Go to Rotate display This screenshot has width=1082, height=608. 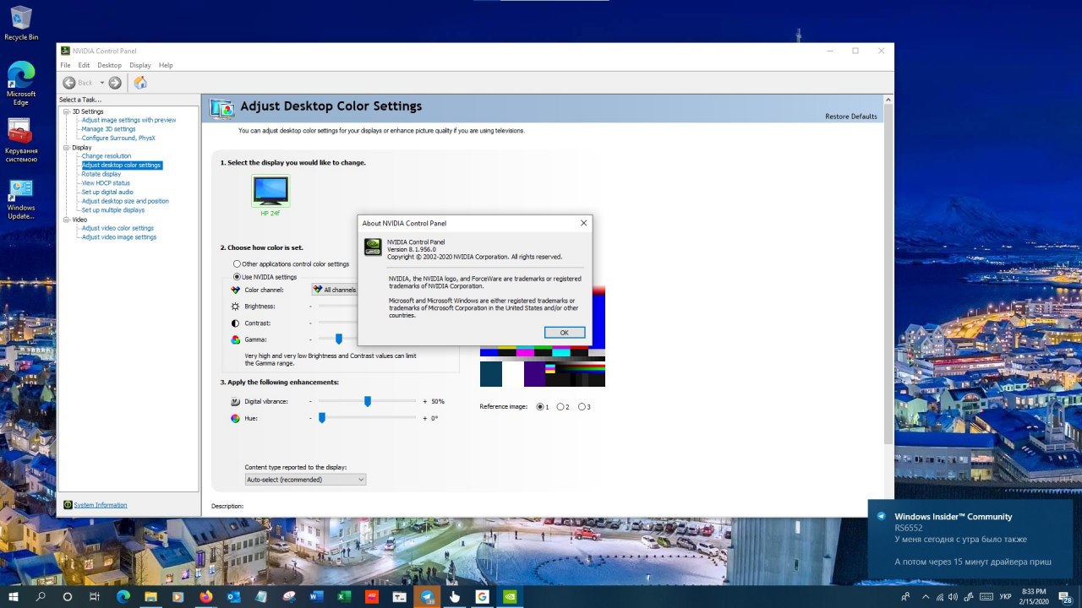pyautogui.click(x=101, y=174)
